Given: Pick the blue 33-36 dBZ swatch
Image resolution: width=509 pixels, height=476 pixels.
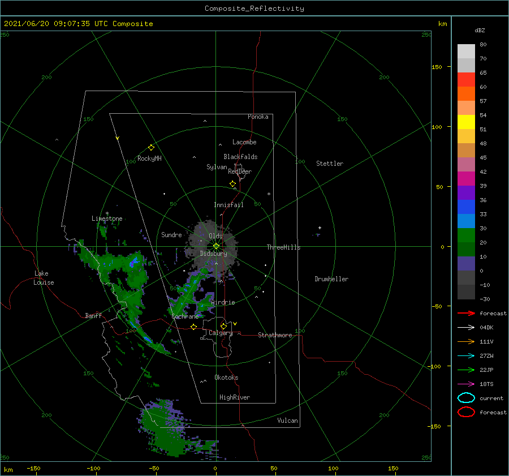Looking at the screenshot, I should point(466,207).
